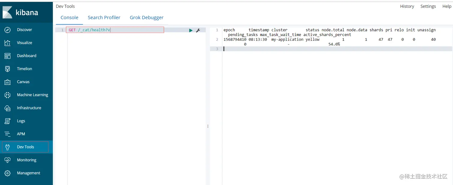
Task: Open Machine Learning icon
Action: 7,95
